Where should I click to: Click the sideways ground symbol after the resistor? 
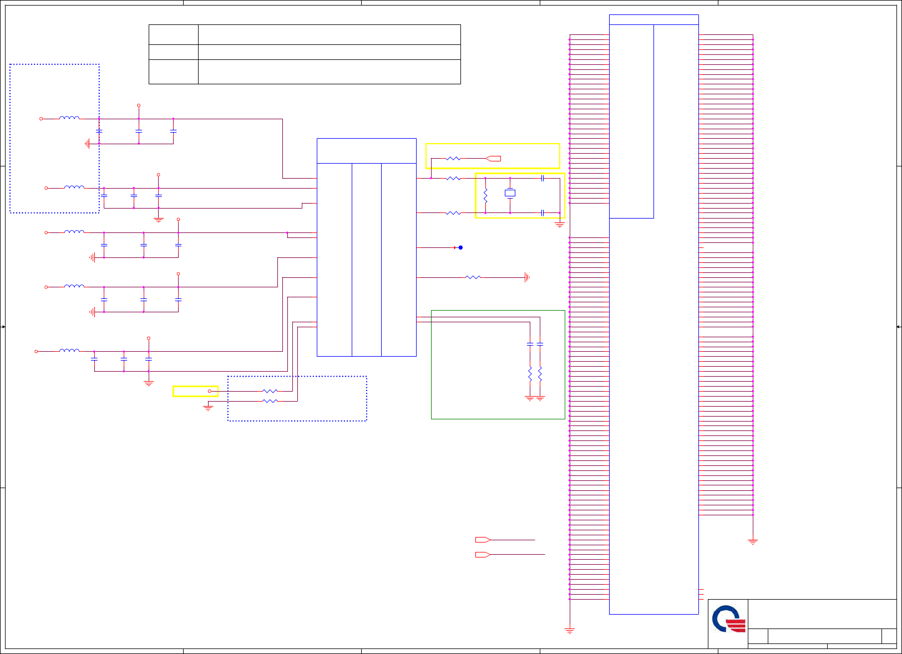point(527,277)
